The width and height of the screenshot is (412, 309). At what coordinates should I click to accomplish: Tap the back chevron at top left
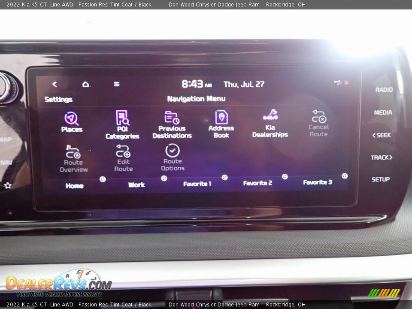pyautogui.click(x=55, y=84)
